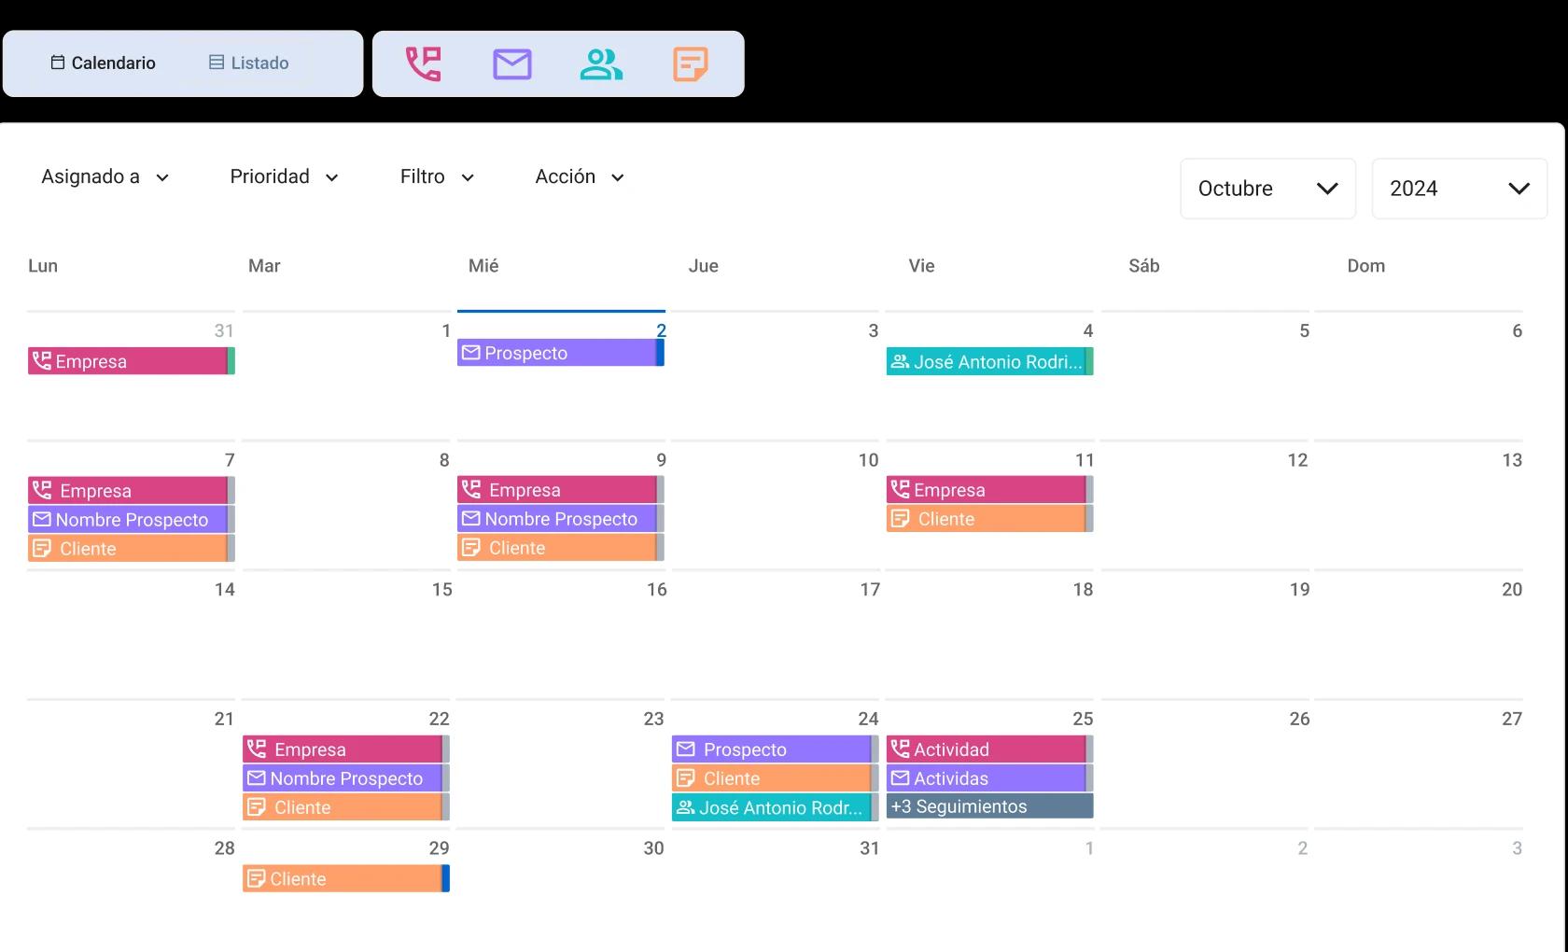Click the people icon on José Antonio's October 4 event
The width and height of the screenshot is (1568, 952).
click(x=901, y=361)
